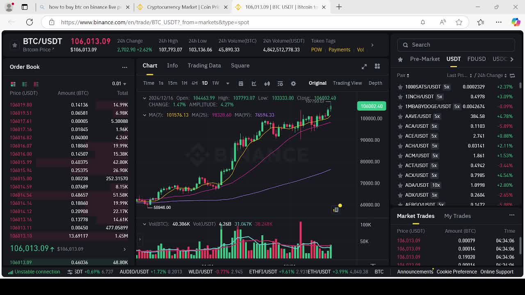Open the 0.01 price grouping dropdown
The height and width of the screenshot is (295, 525).
pos(119,84)
